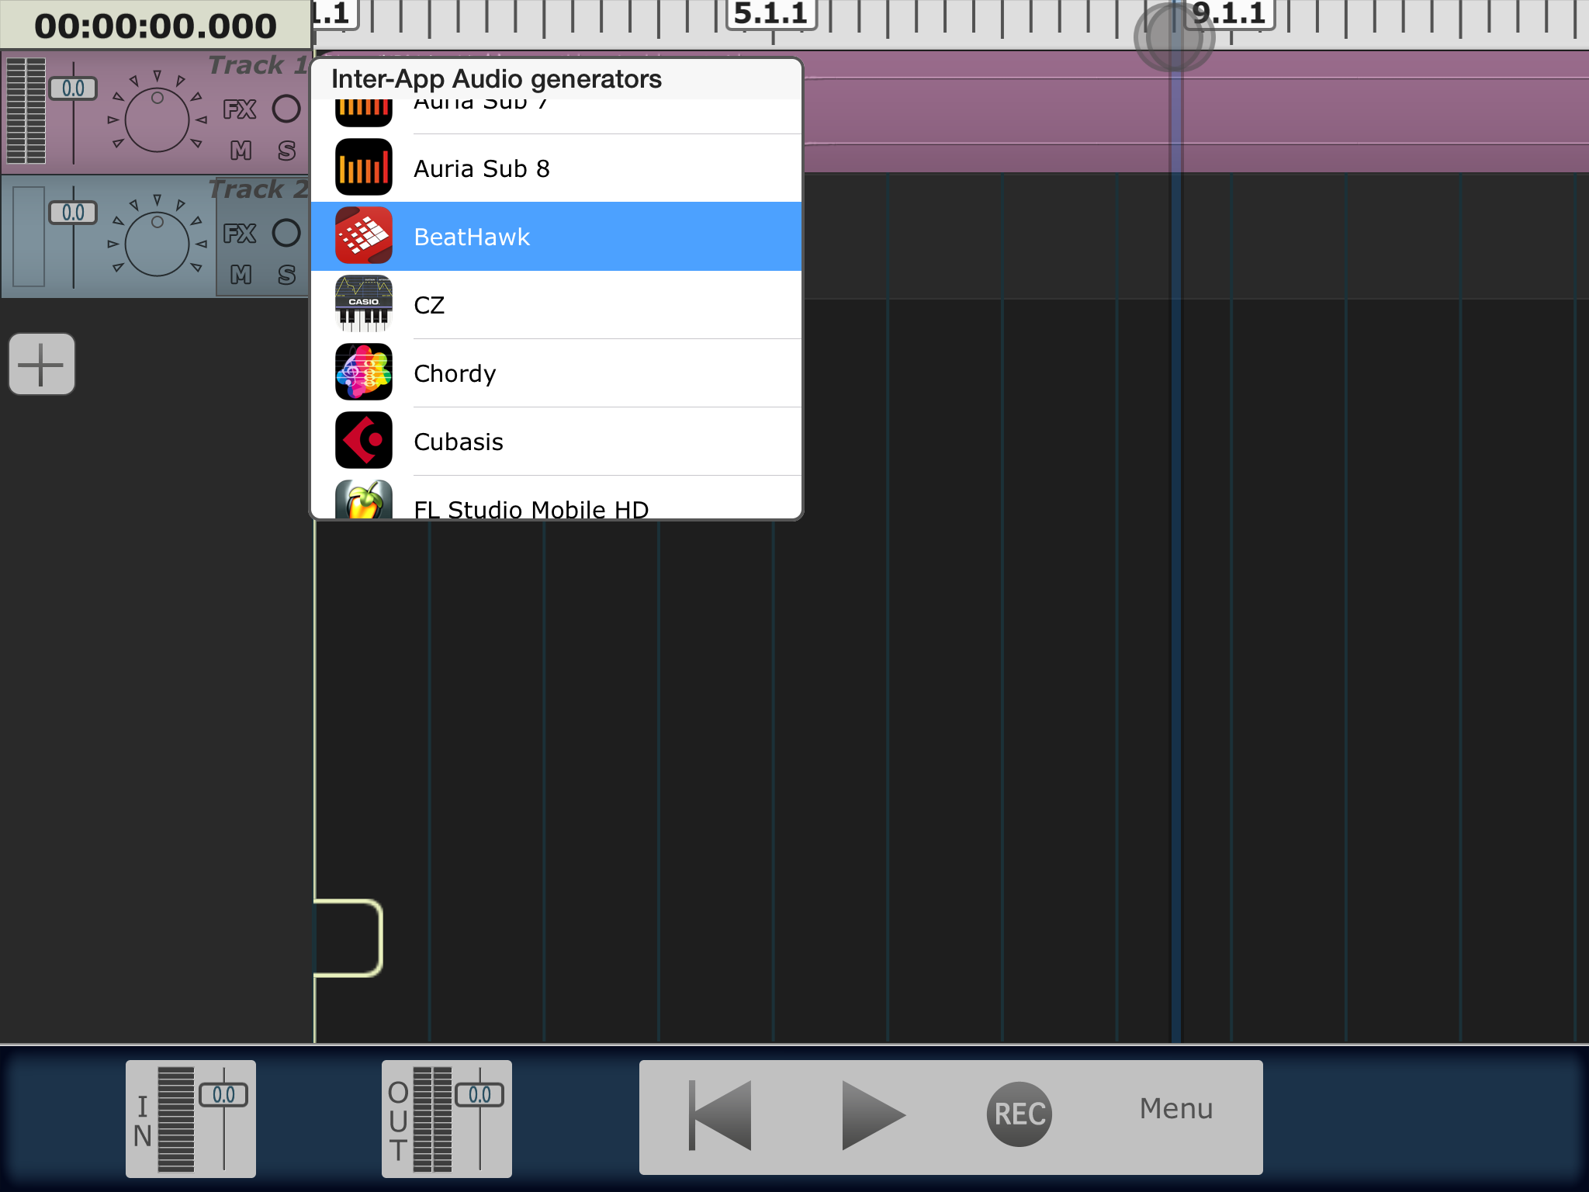
Task: Click the 9.1.1 bar marker on ruler
Action: [1229, 13]
